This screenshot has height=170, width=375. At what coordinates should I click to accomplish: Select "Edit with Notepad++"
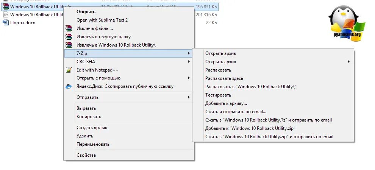click(x=129, y=70)
